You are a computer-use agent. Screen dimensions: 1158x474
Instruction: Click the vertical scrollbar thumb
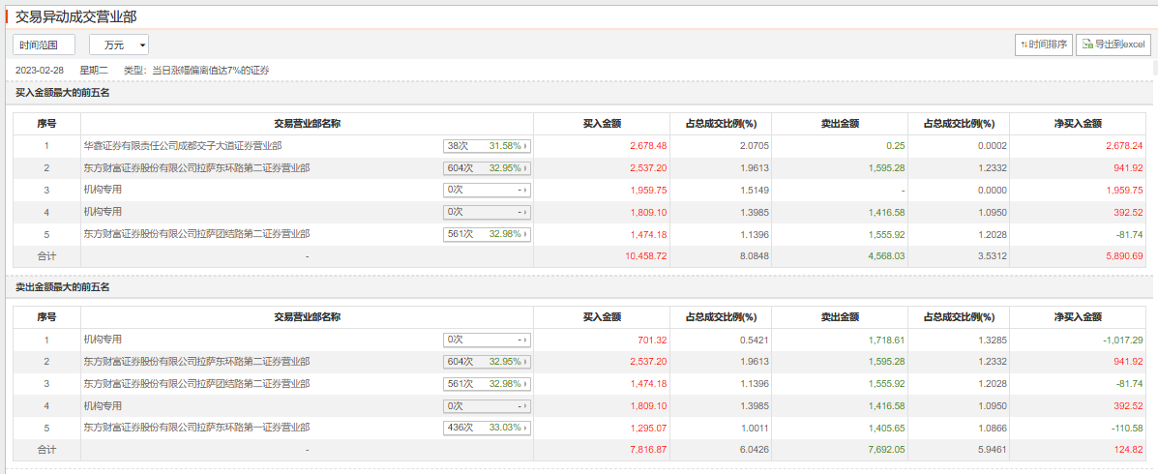pyautogui.click(x=1155, y=68)
